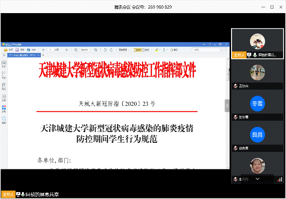
Task: Zoom in with the plus magnifier icon
Action: coord(95,50)
